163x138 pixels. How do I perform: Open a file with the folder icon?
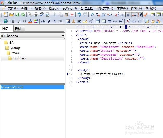(11, 15)
